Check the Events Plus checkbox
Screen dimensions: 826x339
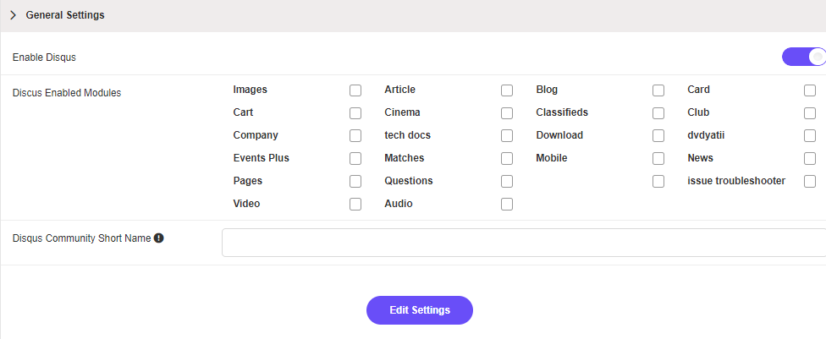(355, 159)
